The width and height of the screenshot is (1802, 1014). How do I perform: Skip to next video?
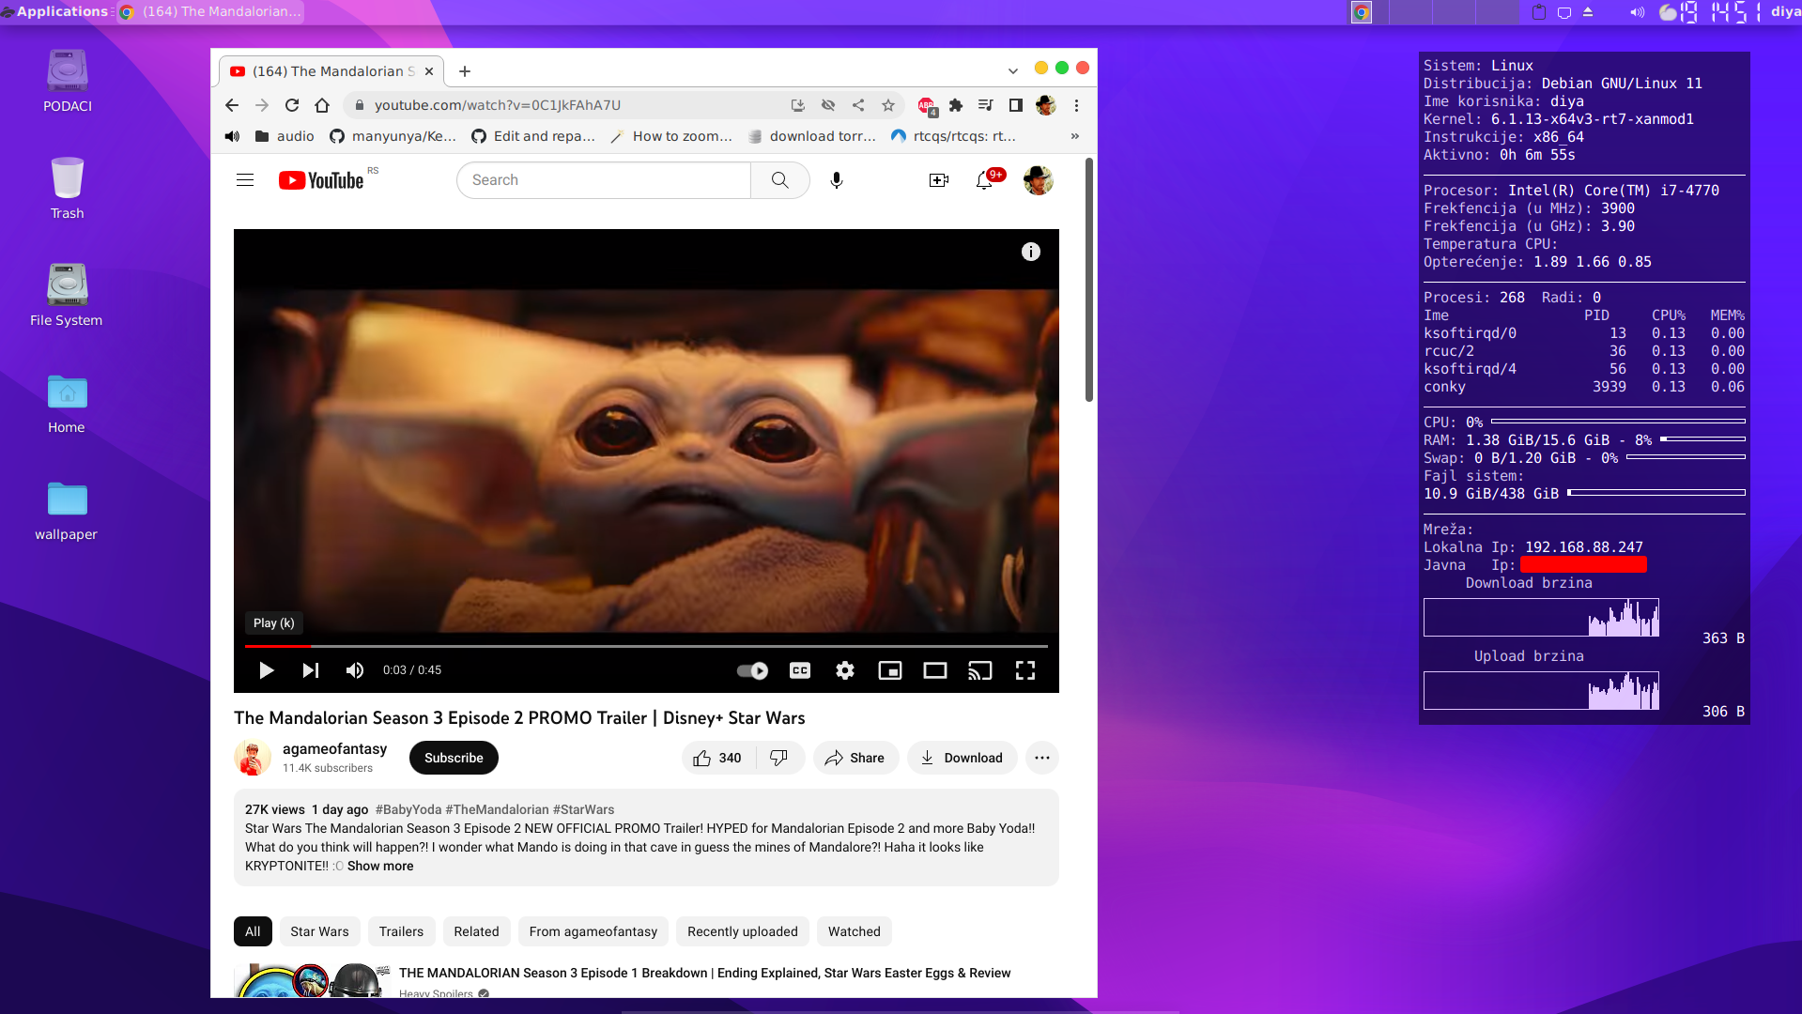(x=311, y=670)
